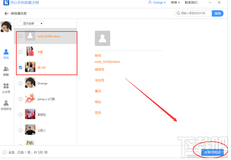Image resolution: width=231 pixels, height=160 pixels.
Task: Click contact name wxid_5w90erxbus in list
Action: coord(49,36)
